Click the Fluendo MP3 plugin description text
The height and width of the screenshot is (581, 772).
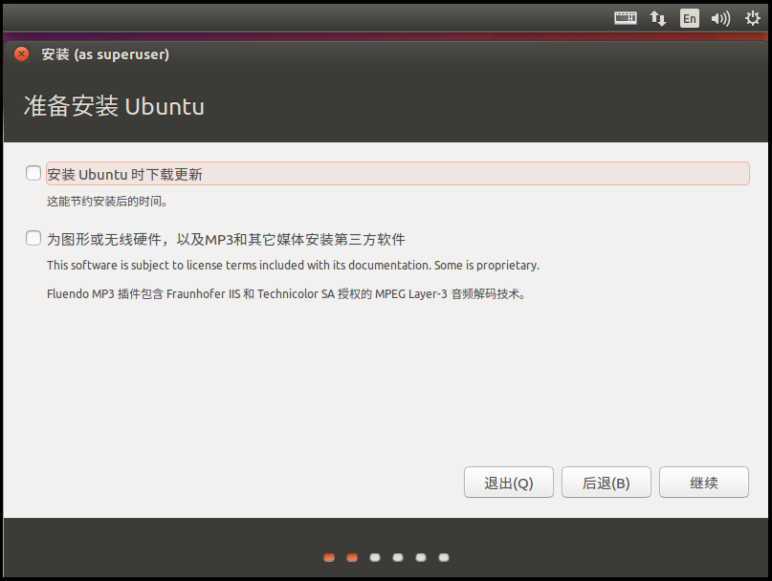point(286,294)
